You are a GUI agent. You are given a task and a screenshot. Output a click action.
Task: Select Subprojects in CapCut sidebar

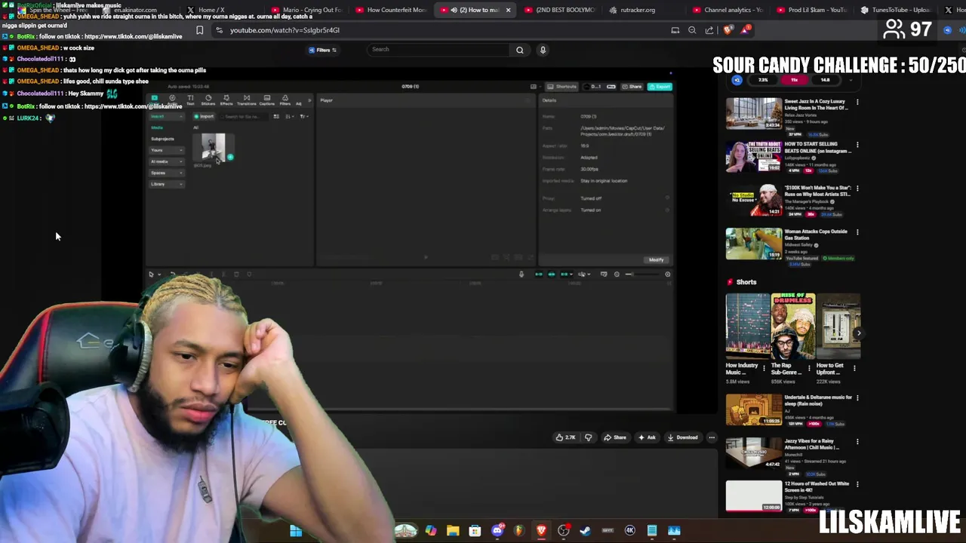coord(162,139)
